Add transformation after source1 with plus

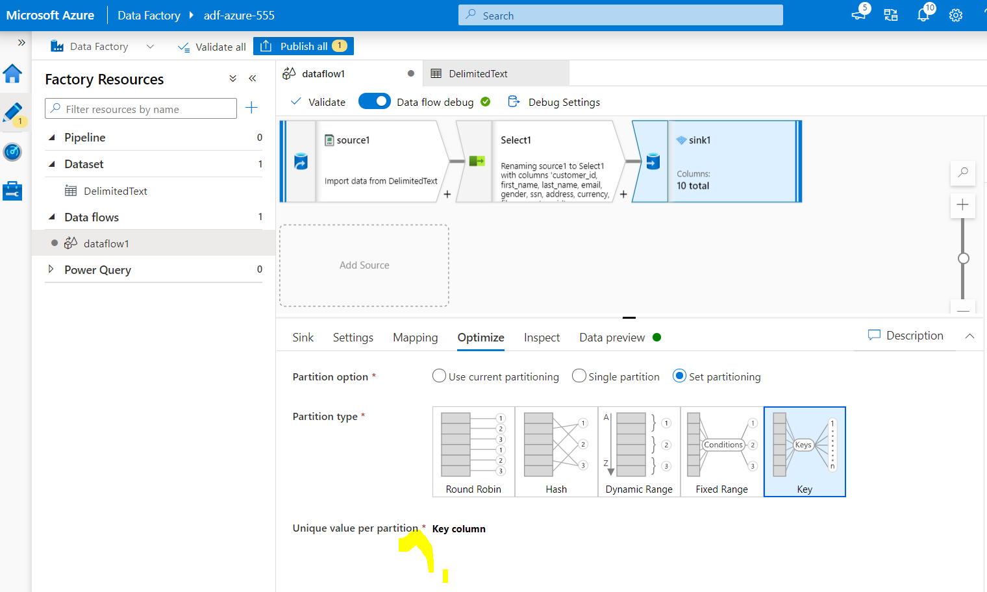447,194
